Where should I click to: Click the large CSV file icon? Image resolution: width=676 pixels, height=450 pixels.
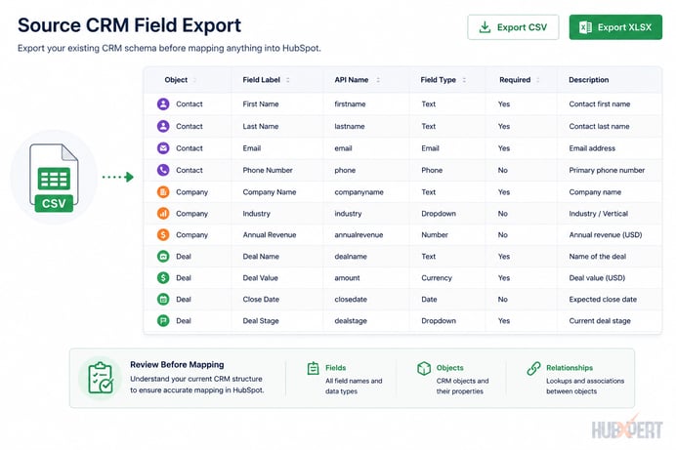click(x=54, y=178)
